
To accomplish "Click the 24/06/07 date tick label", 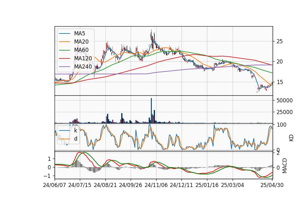I will click(x=55, y=185).
